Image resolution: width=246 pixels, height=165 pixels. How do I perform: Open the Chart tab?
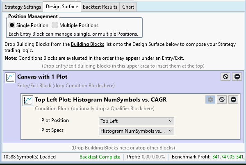pyautogui.click(x=128, y=7)
